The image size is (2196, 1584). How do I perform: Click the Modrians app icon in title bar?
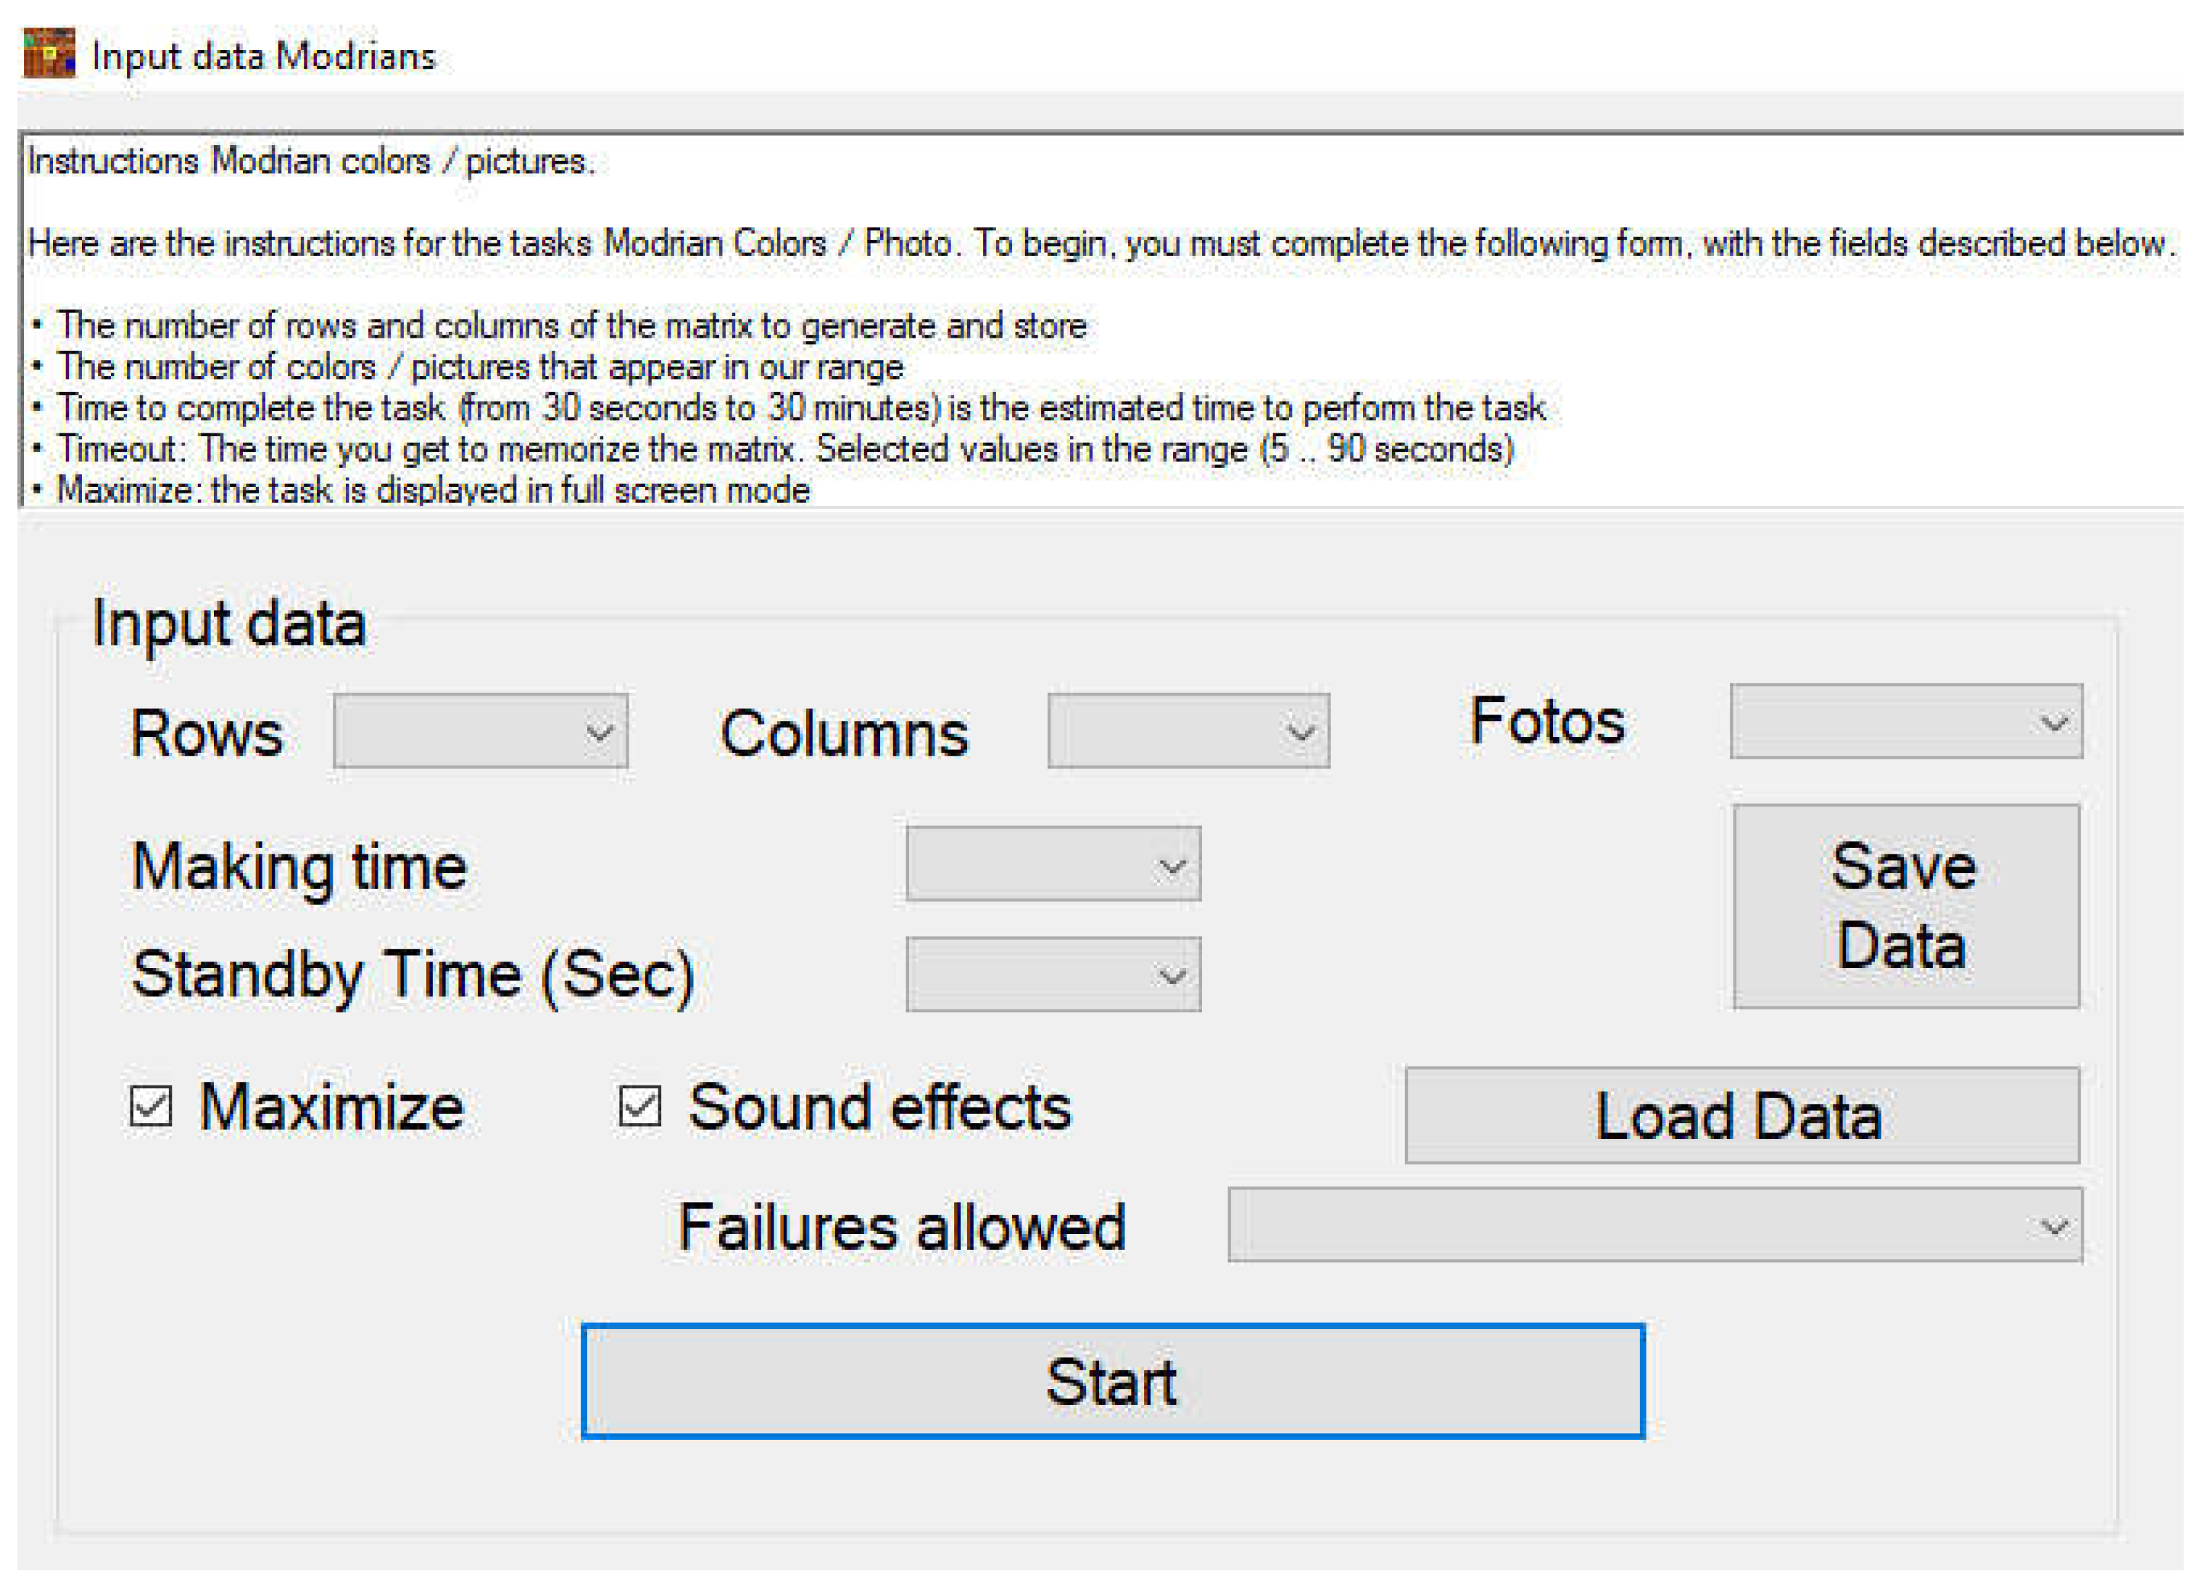[49, 53]
